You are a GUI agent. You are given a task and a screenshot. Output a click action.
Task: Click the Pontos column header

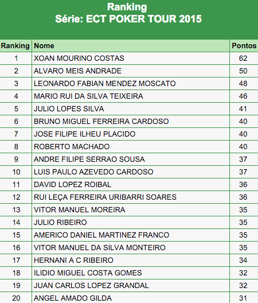(x=244, y=46)
